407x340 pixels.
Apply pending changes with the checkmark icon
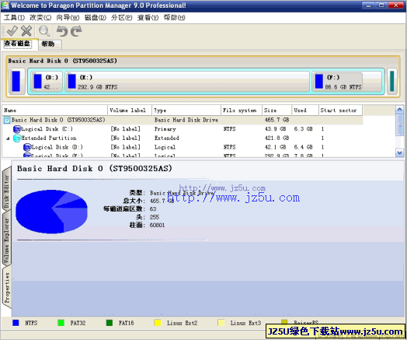pos(12,31)
